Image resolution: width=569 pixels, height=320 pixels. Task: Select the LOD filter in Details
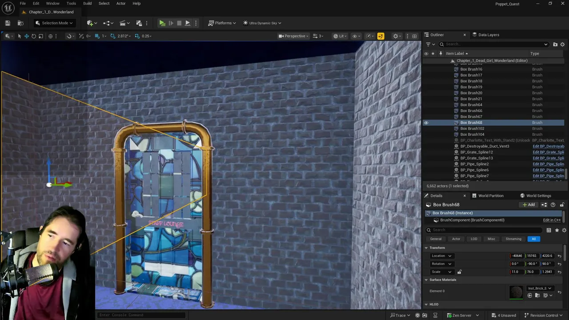[x=474, y=239]
